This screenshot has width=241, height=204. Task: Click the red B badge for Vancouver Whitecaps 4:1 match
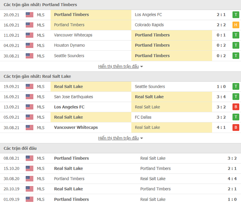click(236, 127)
